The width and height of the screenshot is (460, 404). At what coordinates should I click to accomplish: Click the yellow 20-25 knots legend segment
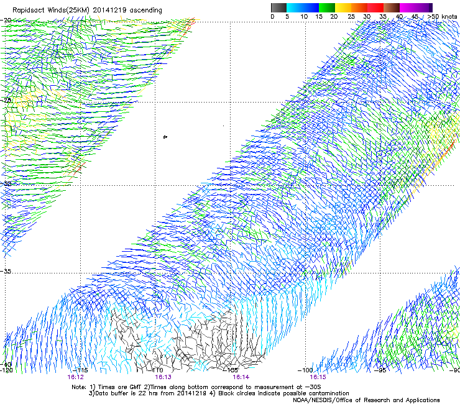pos(343,7)
